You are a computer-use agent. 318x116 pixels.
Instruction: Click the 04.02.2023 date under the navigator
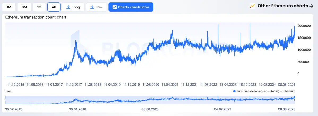click(223, 109)
